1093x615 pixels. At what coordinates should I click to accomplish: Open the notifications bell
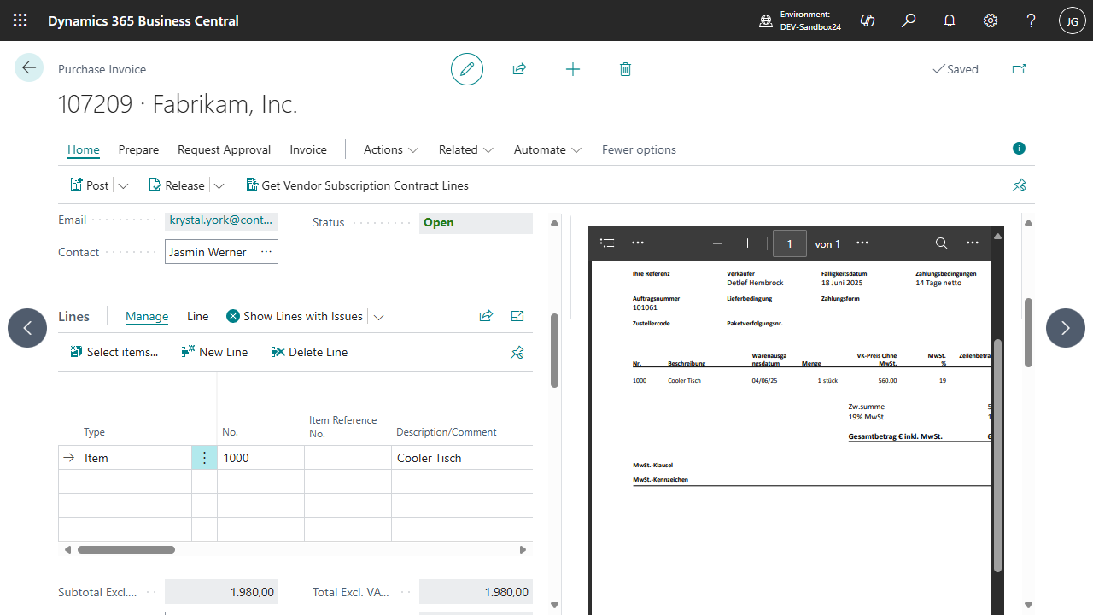coord(949,20)
